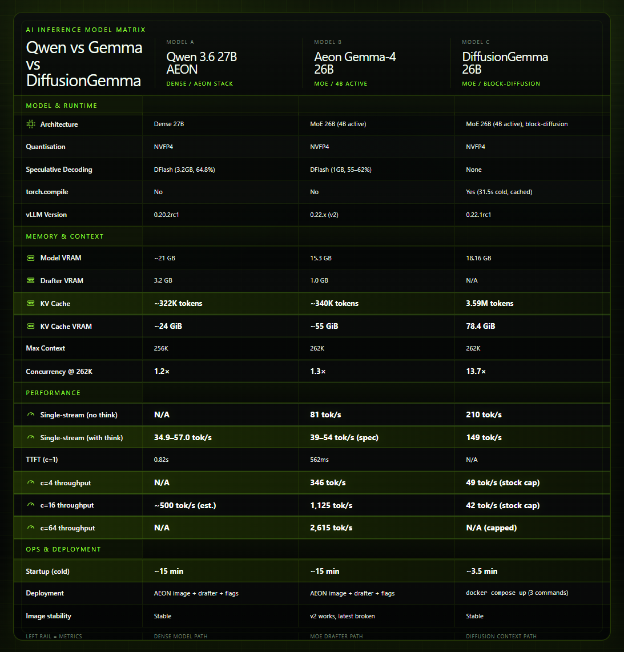Click the 'Quantisation' row label
The image size is (624, 652).
46,147
